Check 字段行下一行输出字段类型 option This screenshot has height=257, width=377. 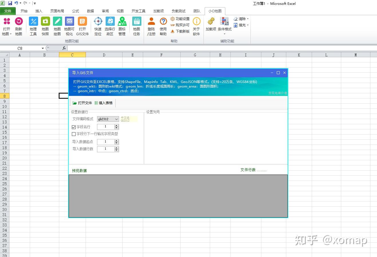pyautogui.click(x=74, y=134)
